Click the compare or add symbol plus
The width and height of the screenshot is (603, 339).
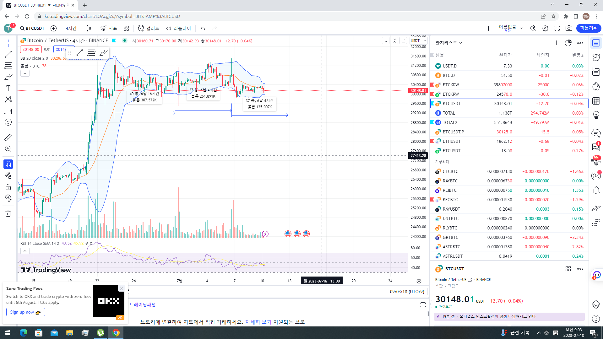54,28
